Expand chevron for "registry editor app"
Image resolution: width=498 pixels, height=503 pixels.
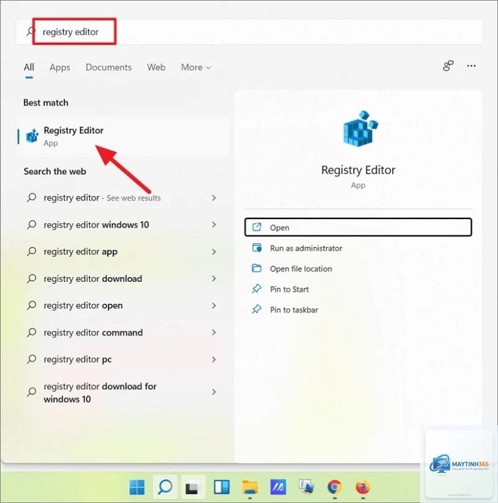tap(214, 252)
